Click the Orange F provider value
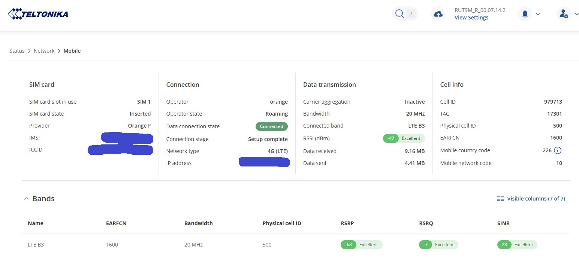Image resolution: width=579 pixels, height=260 pixels. point(139,126)
